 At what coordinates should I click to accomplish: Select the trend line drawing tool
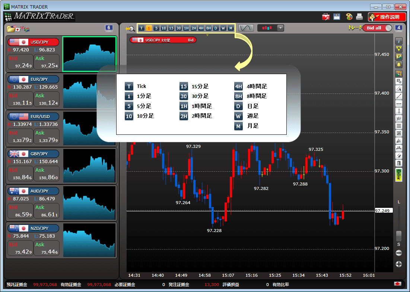click(x=399, y=96)
